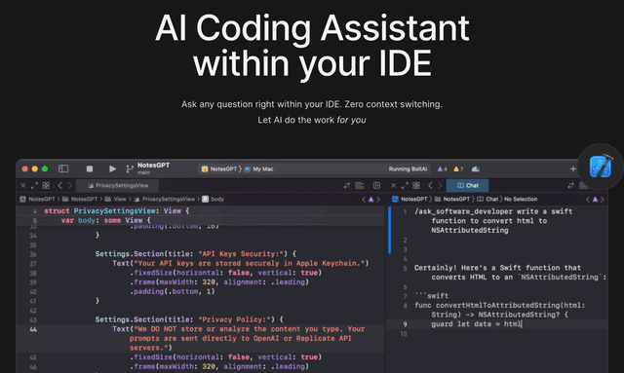The image size is (624, 373).
Task: Click the "API Keys Security:" section line
Action: [195, 254]
